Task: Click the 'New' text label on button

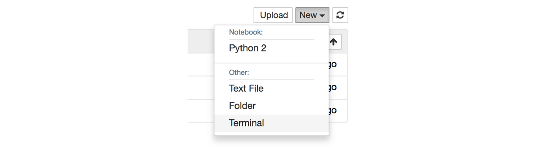Action: pyautogui.click(x=308, y=15)
